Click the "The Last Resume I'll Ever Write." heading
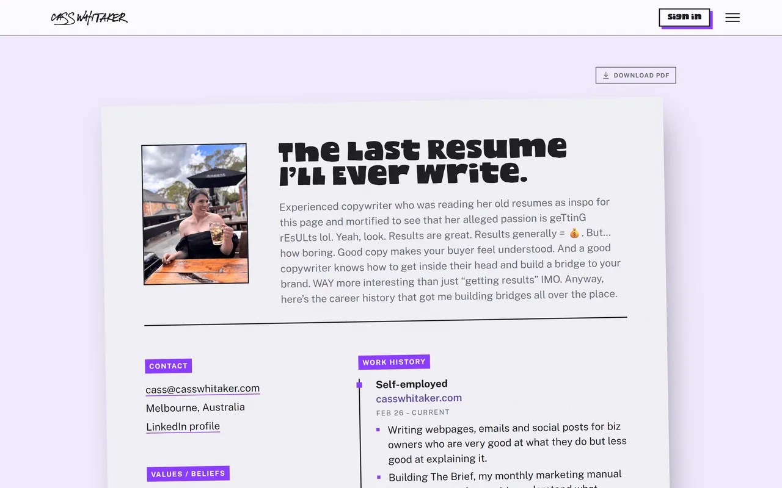Screen dimensions: 782x488 [x=422, y=162]
